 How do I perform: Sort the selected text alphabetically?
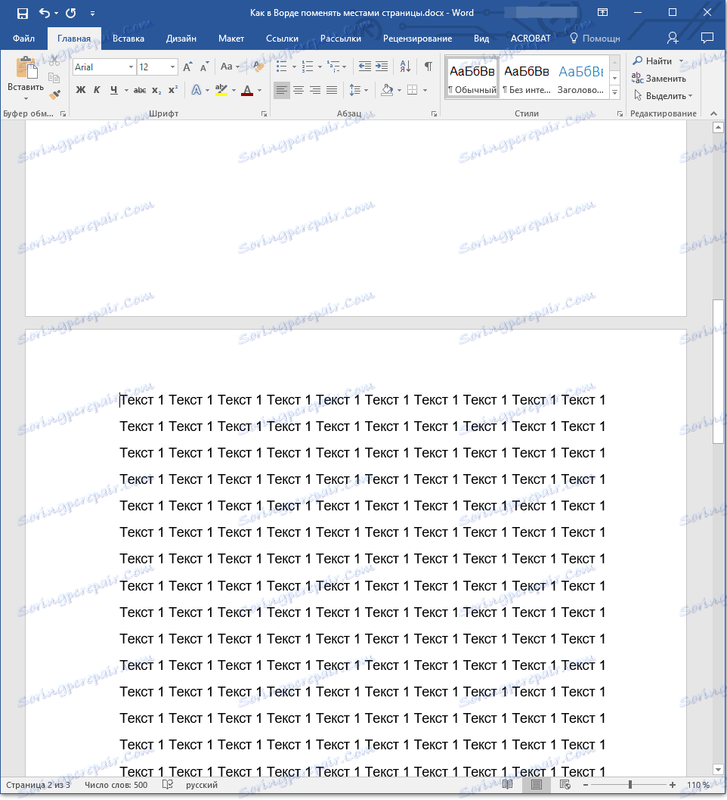(405, 67)
